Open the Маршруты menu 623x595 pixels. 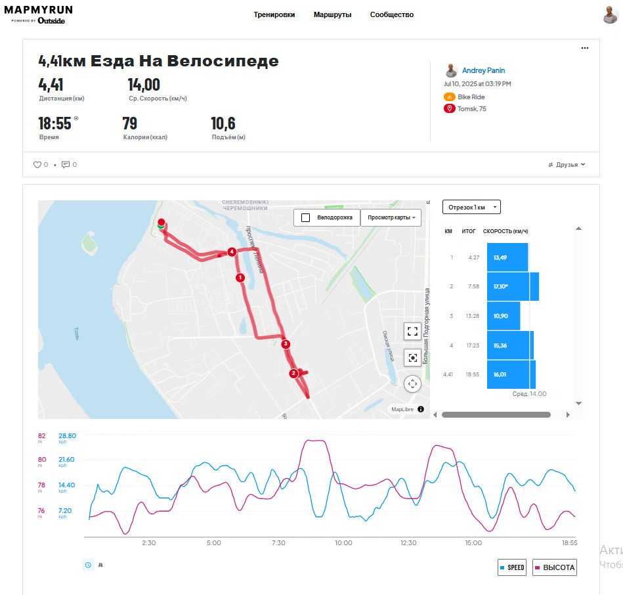(333, 14)
